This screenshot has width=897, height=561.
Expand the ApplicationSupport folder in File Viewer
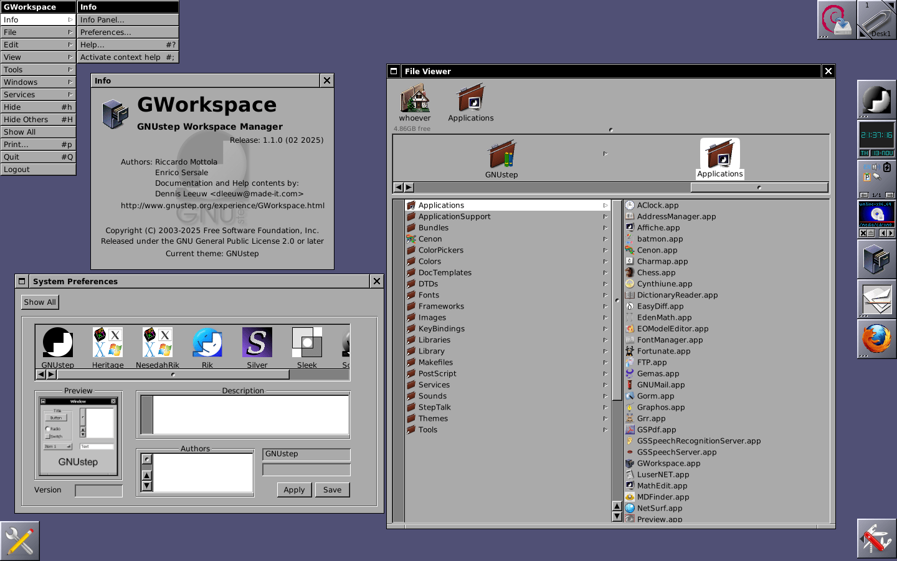507,216
